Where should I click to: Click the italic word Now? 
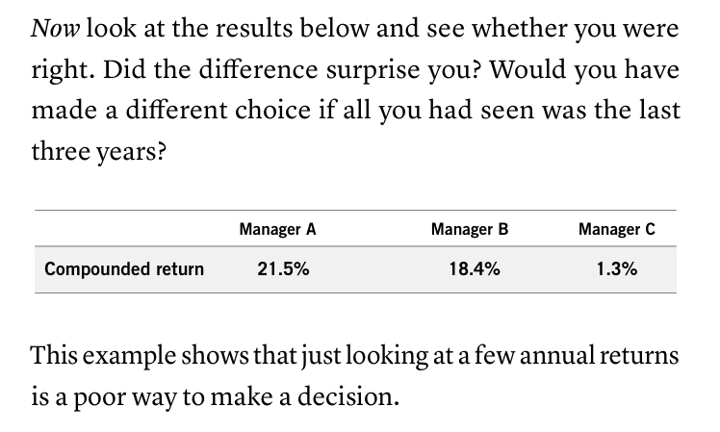tap(55, 29)
